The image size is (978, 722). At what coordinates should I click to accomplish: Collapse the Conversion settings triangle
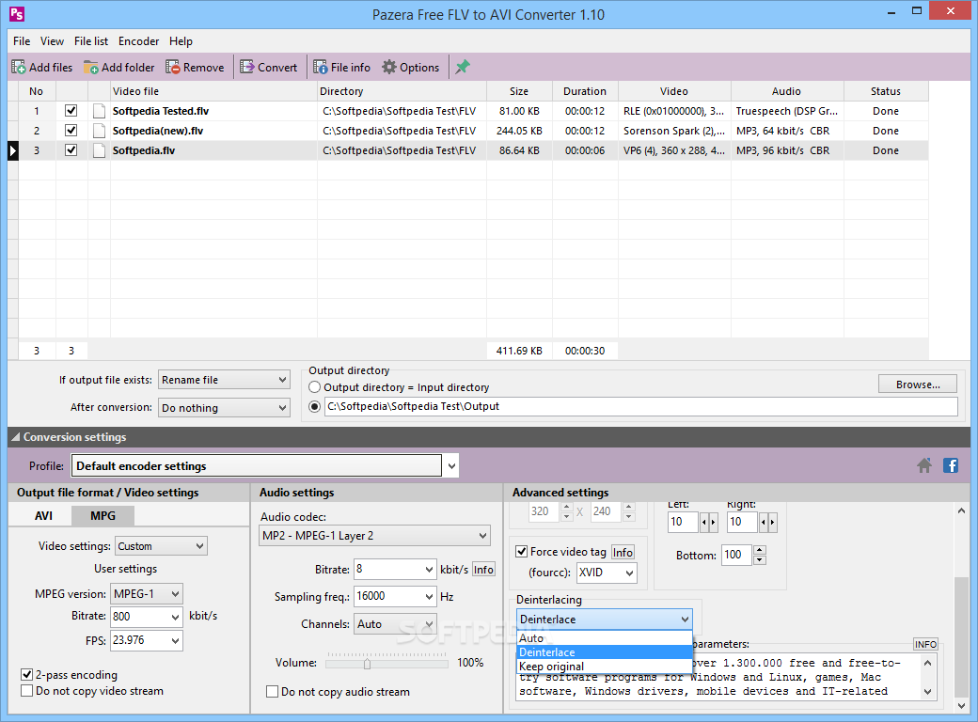point(16,437)
